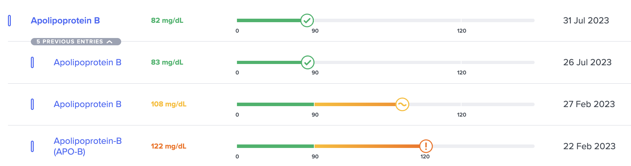Click the yellow wave marker at 108 mg/dL
This screenshot has width=631, height=166.
(402, 104)
